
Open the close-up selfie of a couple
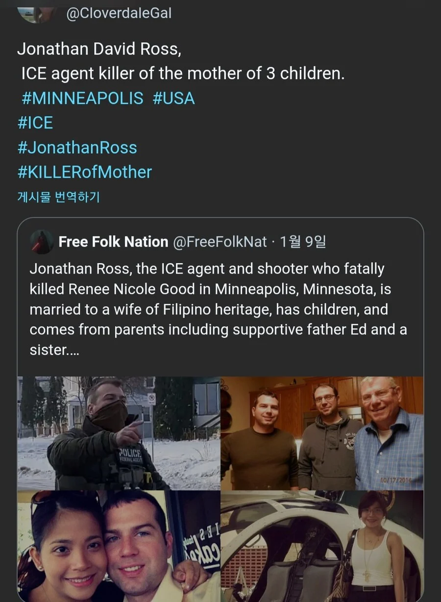click(119, 546)
